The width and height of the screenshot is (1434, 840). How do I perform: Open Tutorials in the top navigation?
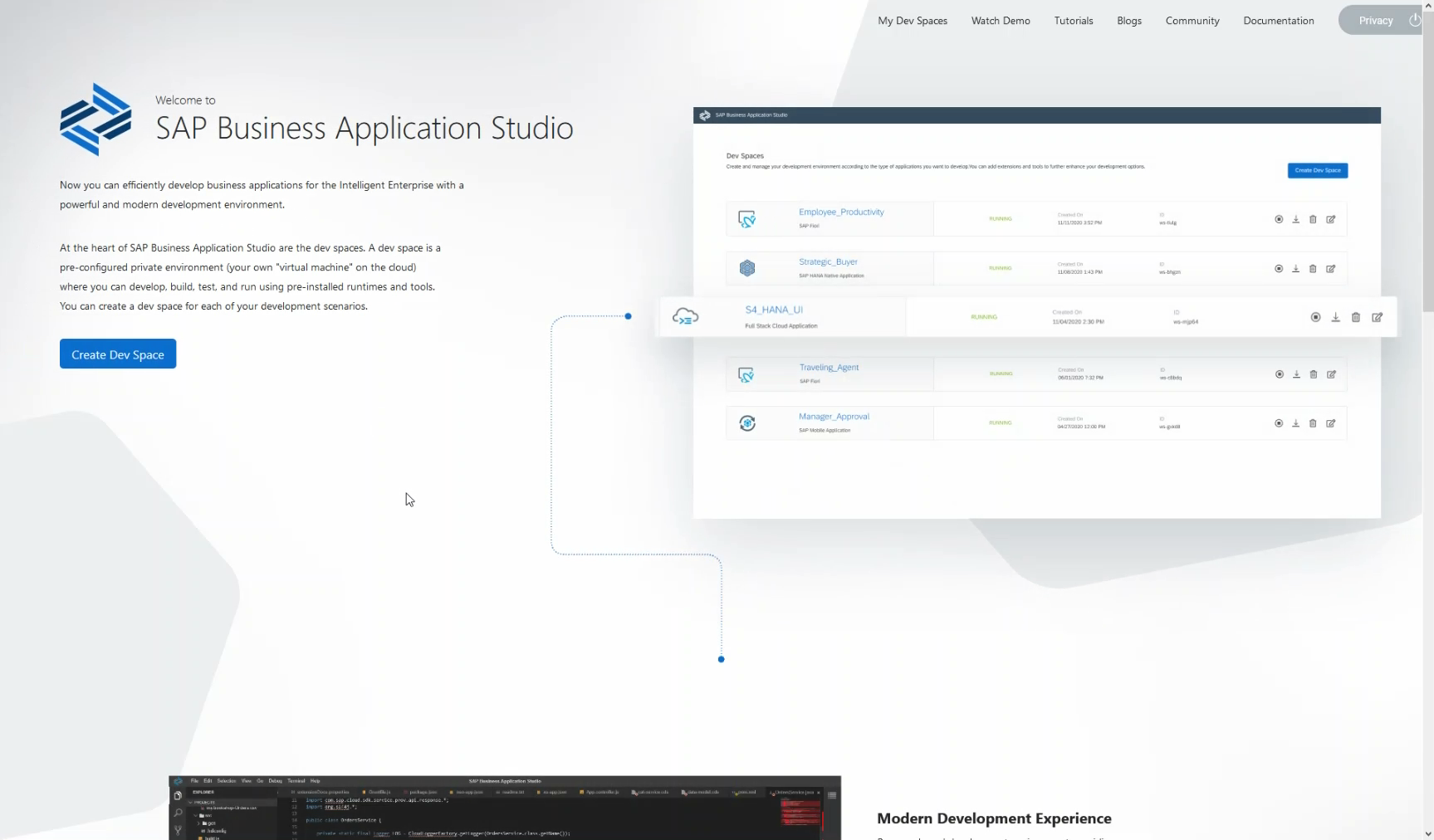[x=1073, y=20]
